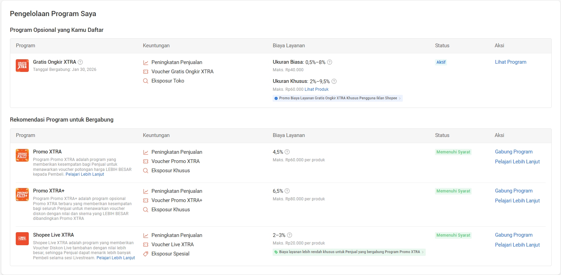Click the help icon next to Ukuran Biasa rate
561x275 pixels.
point(329,62)
